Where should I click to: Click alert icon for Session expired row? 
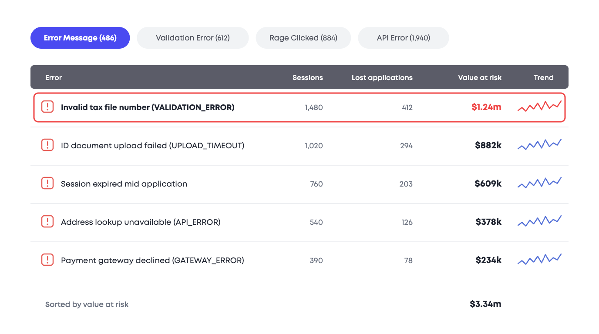pyautogui.click(x=47, y=184)
